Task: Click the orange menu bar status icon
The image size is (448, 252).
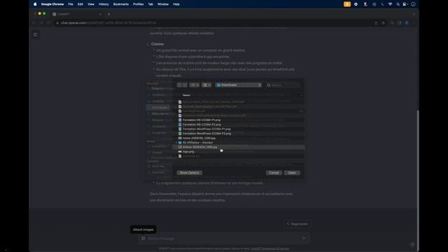Action: point(347,4)
